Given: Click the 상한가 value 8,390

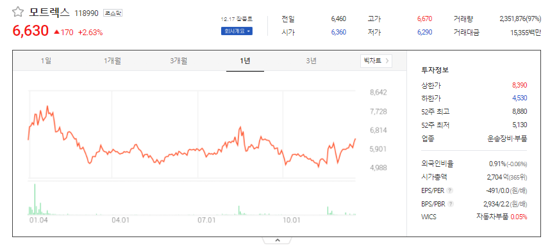Looking at the screenshot, I should [x=519, y=85].
